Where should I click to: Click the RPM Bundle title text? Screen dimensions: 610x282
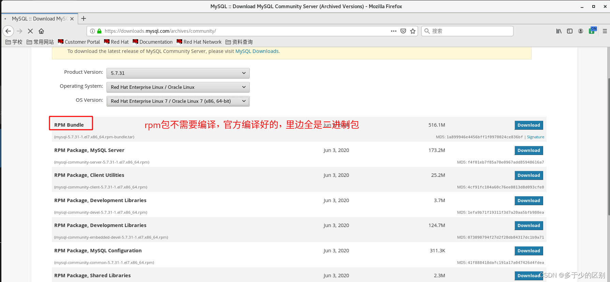click(x=69, y=125)
